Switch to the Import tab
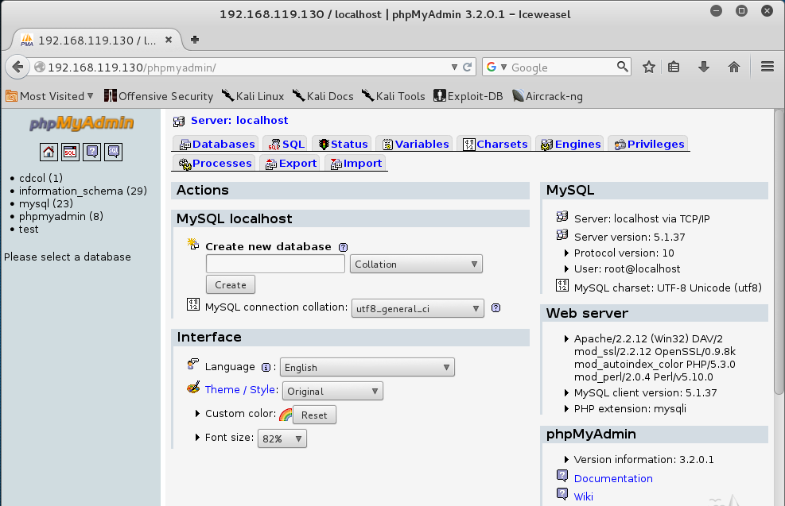Viewport: 785px width, 506px height. click(x=356, y=164)
